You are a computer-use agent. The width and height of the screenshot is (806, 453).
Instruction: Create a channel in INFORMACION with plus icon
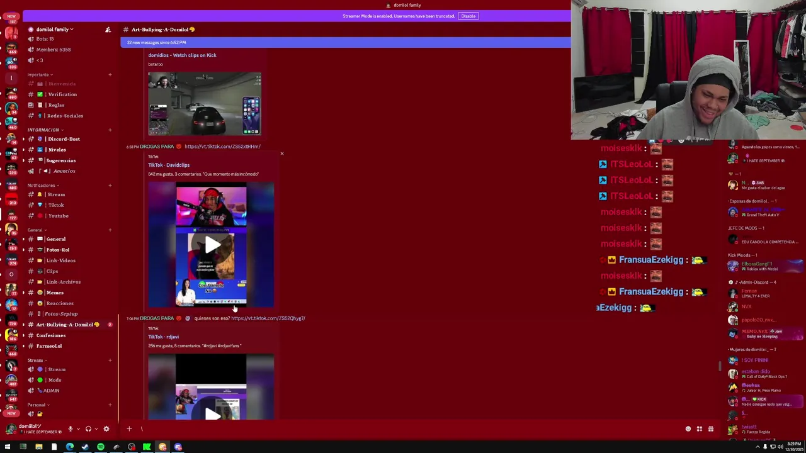[x=110, y=130]
